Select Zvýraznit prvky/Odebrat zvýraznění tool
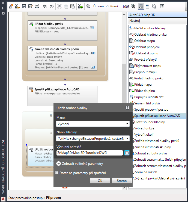 click(x=159, y=178)
